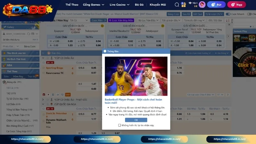Check 'Không hiển thị lại tin nhắn này'
The width and height of the screenshot is (256, 144).
click(x=120, y=125)
